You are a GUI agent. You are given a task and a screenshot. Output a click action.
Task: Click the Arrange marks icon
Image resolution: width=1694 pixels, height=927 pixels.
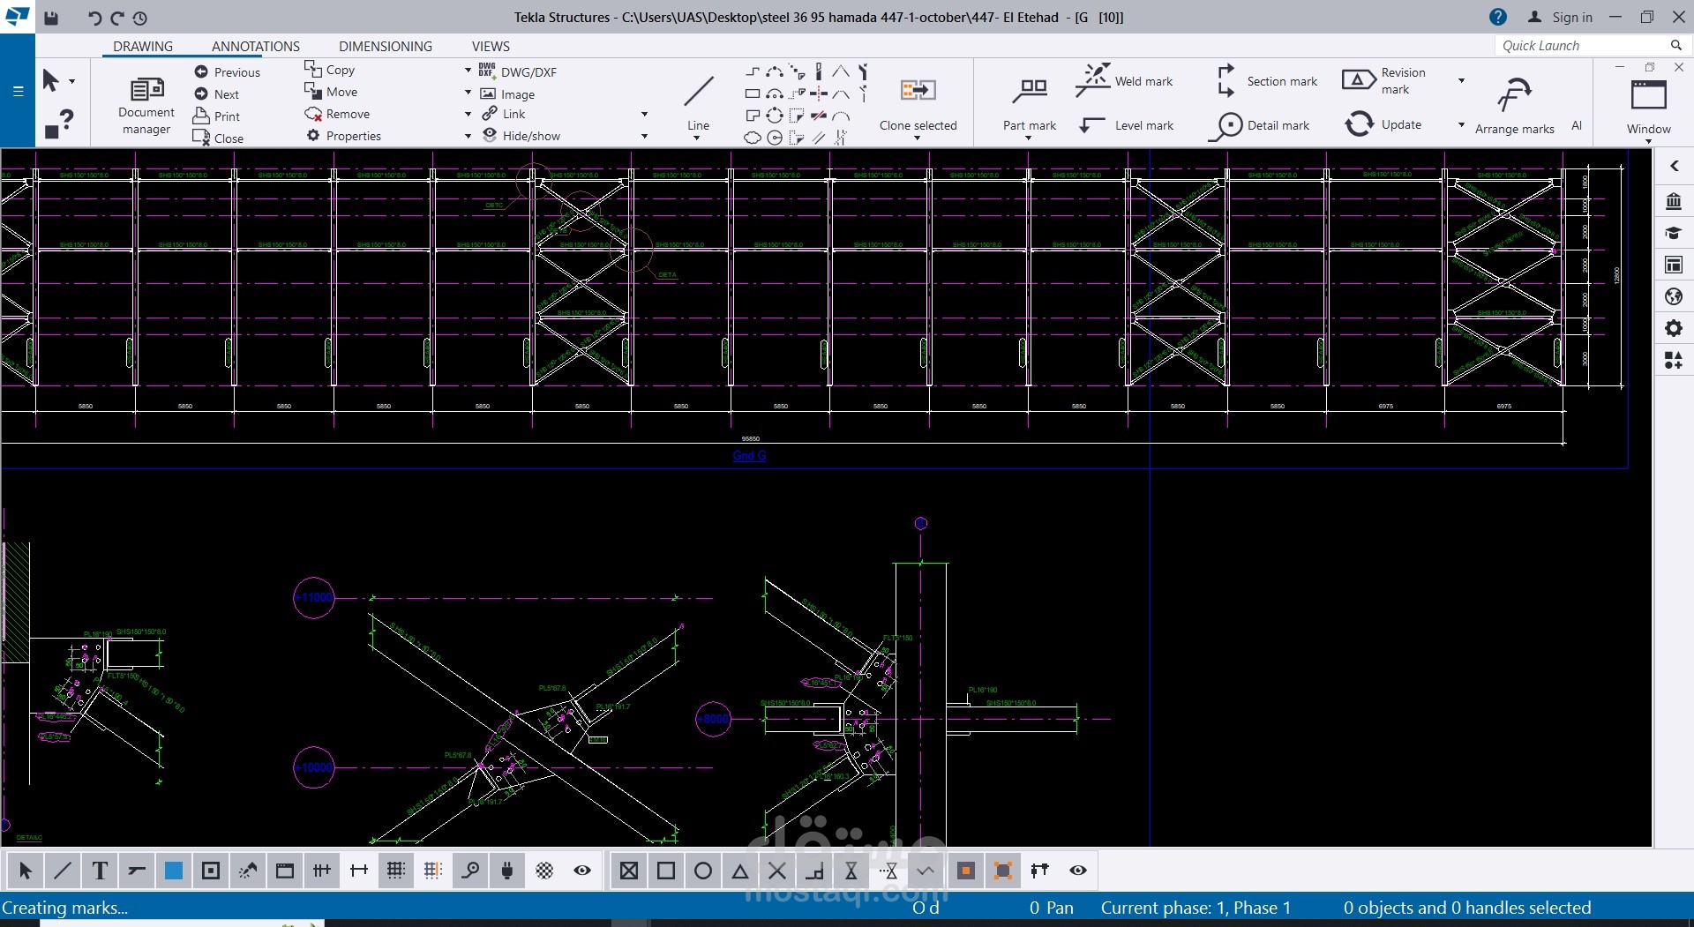tap(1514, 95)
